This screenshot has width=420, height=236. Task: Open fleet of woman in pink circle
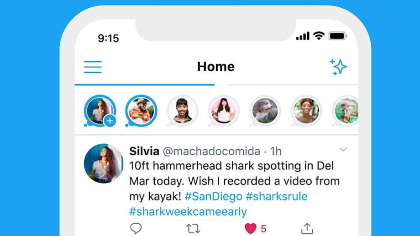coord(224,110)
